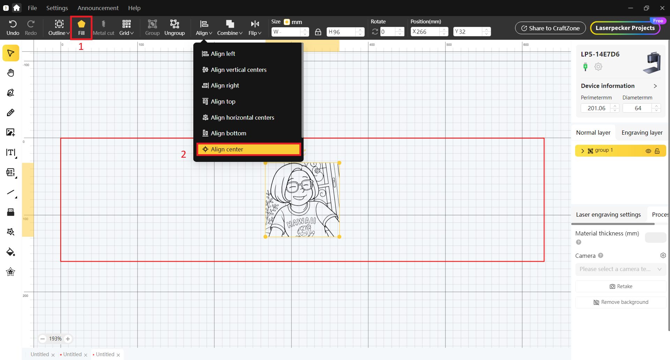Click the Material thickness input

(x=655, y=238)
